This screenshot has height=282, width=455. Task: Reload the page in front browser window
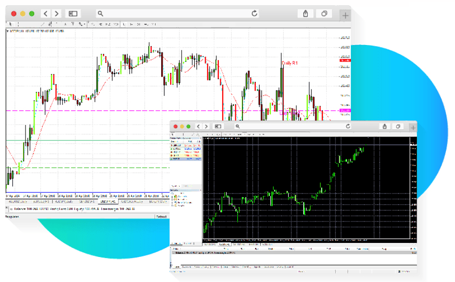point(348,126)
